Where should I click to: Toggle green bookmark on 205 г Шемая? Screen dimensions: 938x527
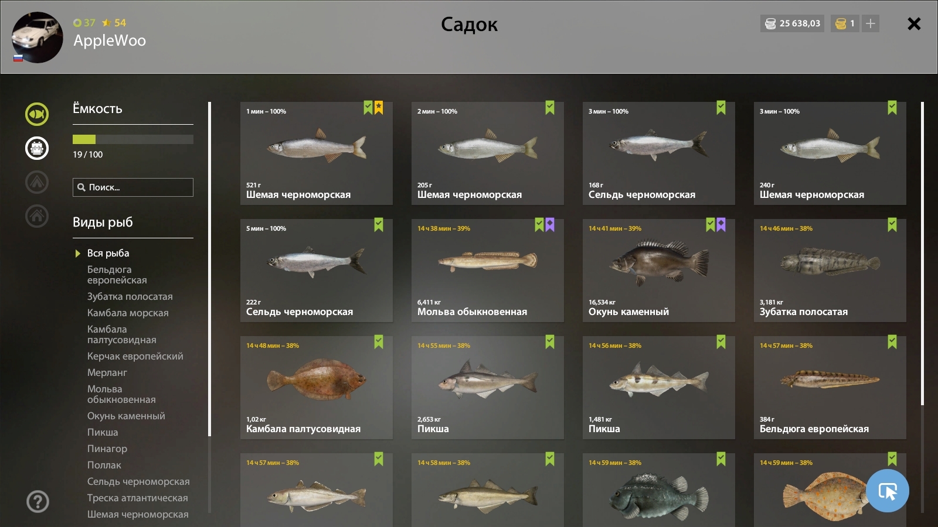click(550, 108)
